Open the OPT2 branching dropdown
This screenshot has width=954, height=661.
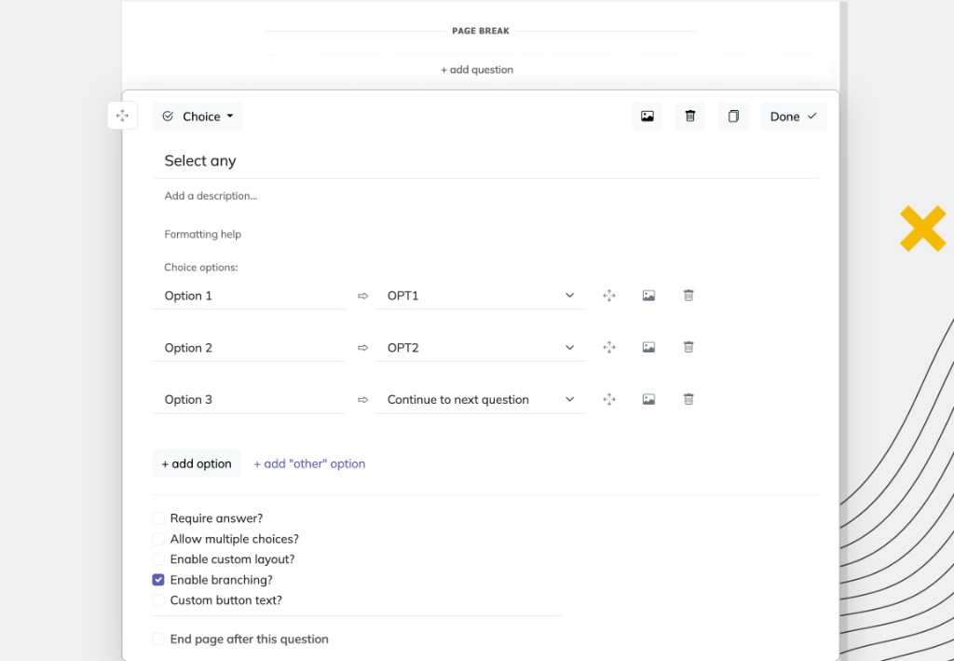480,348
